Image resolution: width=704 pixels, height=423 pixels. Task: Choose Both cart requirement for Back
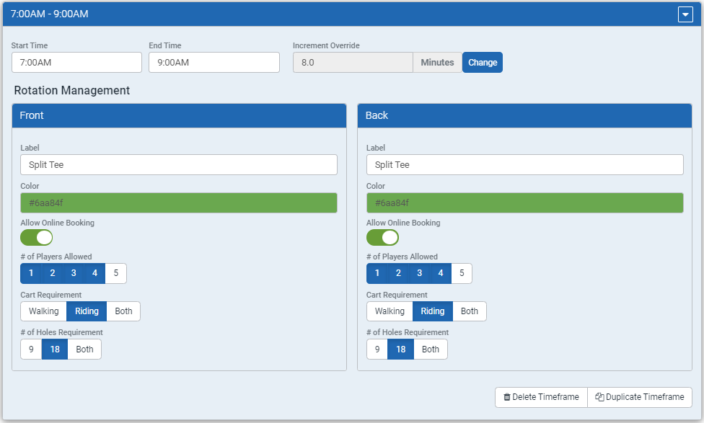pos(470,311)
